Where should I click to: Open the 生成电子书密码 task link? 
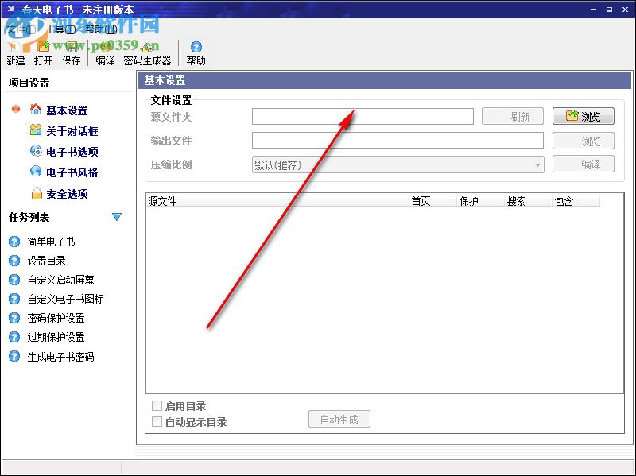[x=61, y=357]
